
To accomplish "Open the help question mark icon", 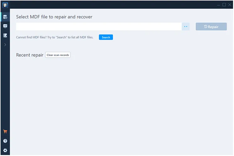I will (5, 141).
